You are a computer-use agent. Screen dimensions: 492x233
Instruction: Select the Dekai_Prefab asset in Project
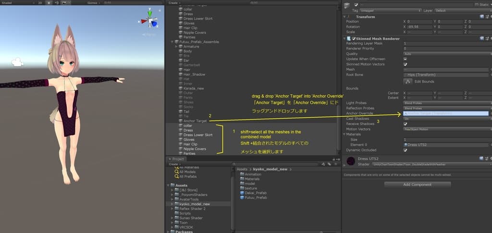point(255,193)
